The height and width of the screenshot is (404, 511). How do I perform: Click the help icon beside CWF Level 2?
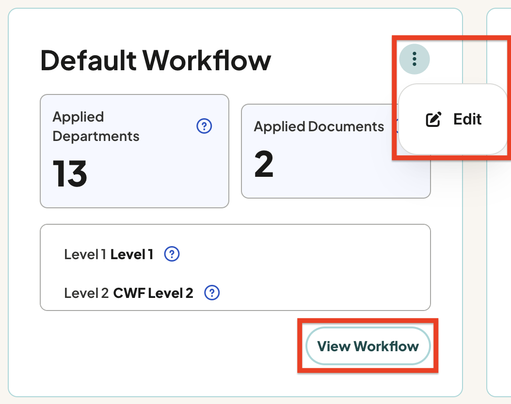pos(212,293)
